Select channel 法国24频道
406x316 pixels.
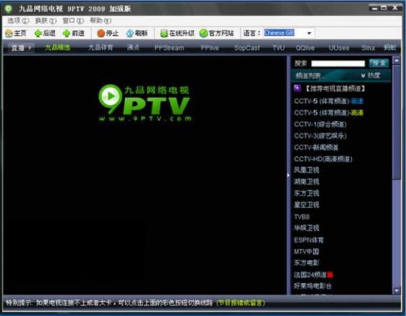(310, 275)
